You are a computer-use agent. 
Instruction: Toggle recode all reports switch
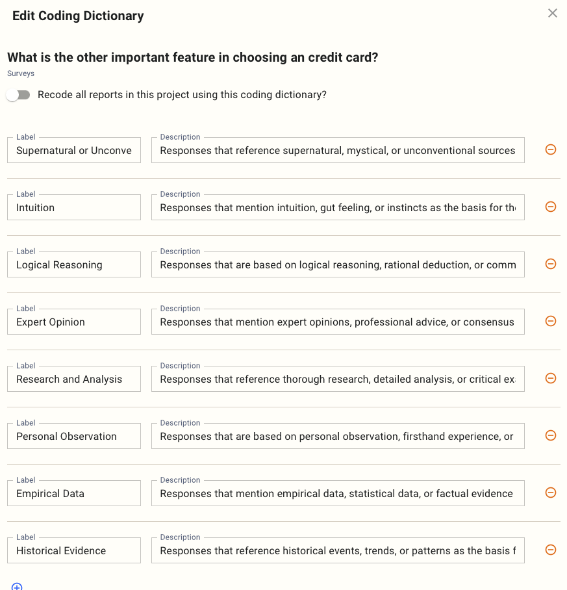point(18,95)
